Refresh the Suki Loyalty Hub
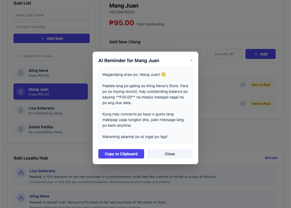Viewport: 291px width, 208px height. pyautogui.click(x=271, y=158)
